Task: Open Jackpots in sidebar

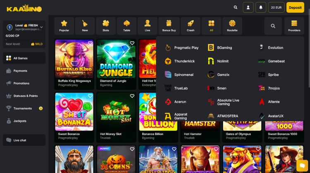Action: [x=24, y=121]
